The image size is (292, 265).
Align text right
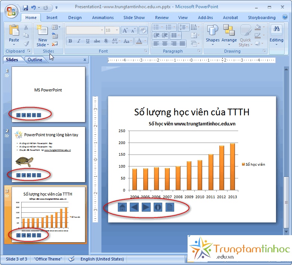[174, 44]
